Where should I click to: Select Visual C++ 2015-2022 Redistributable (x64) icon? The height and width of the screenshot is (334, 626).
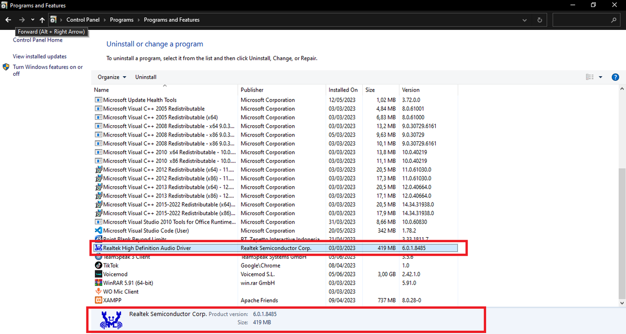click(98, 204)
